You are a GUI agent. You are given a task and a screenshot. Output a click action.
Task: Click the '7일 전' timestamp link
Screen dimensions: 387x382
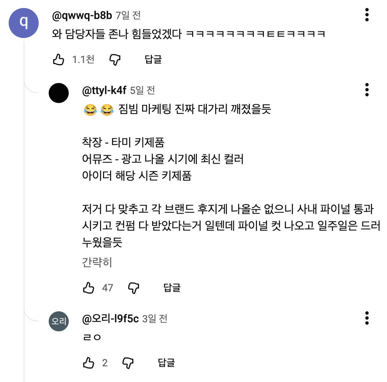click(x=128, y=15)
